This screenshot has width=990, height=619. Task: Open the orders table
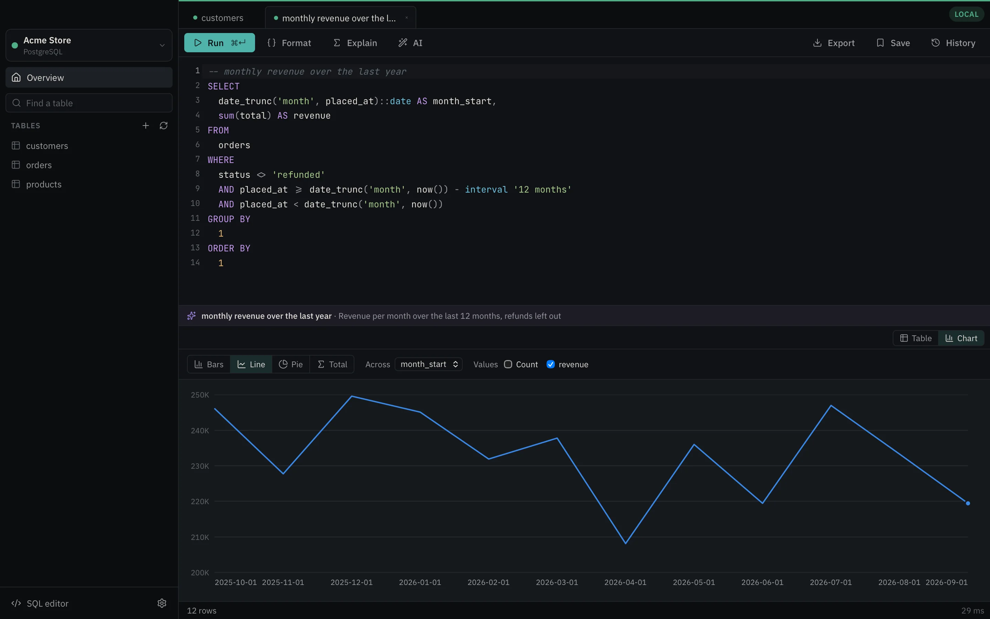[x=89, y=165]
